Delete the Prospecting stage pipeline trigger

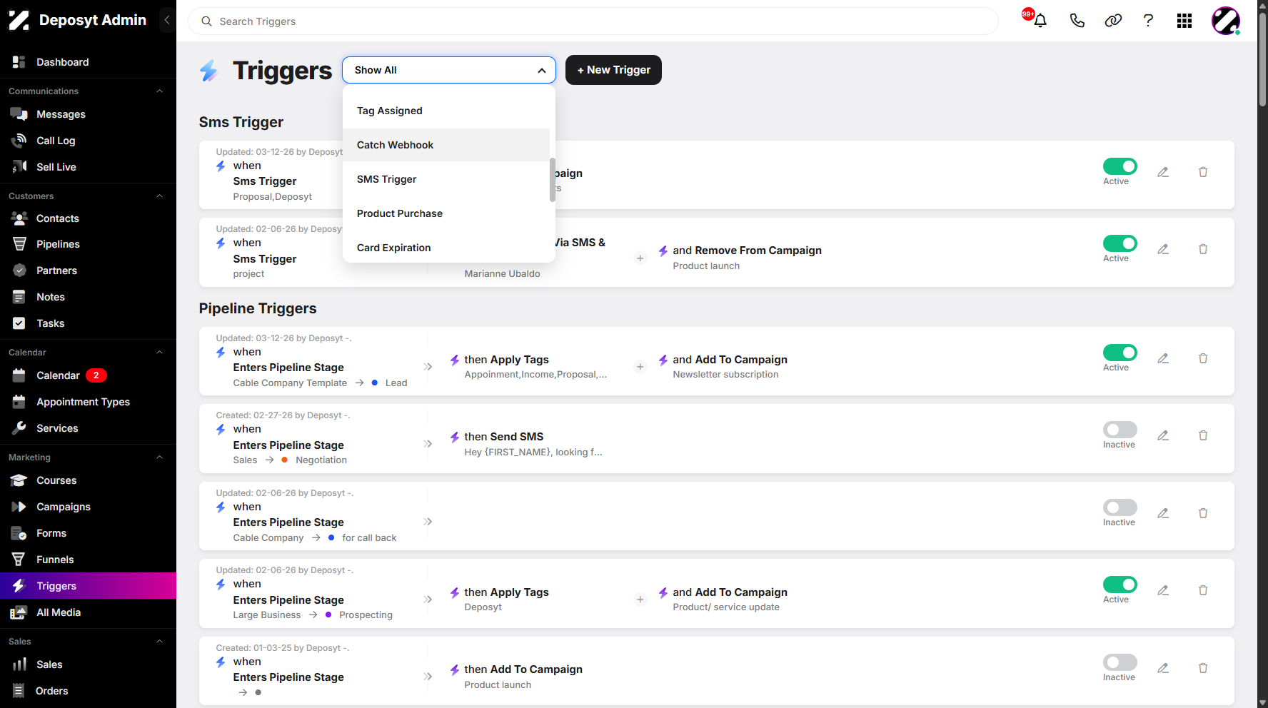click(1203, 590)
